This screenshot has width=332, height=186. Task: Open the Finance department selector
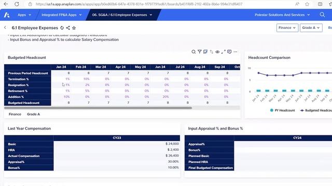(x=287, y=27)
